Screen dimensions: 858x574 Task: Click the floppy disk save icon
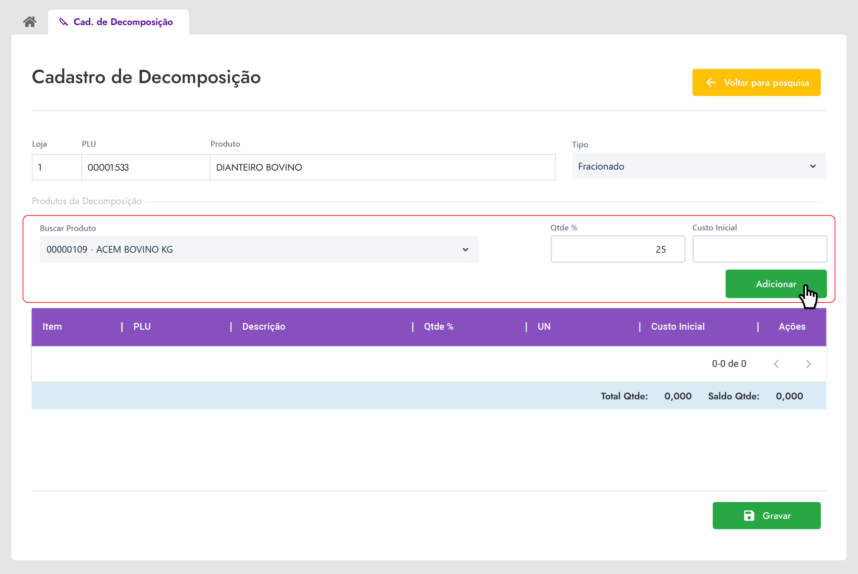coord(749,516)
